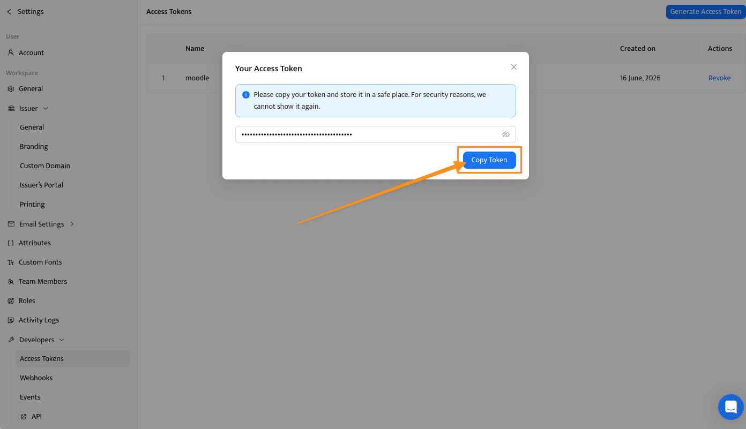The width and height of the screenshot is (746, 429).
Task: Toggle token visibility eye icon
Action: pyautogui.click(x=505, y=134)
